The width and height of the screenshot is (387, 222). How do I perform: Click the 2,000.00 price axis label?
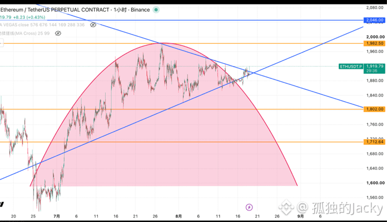pos(375,37)
